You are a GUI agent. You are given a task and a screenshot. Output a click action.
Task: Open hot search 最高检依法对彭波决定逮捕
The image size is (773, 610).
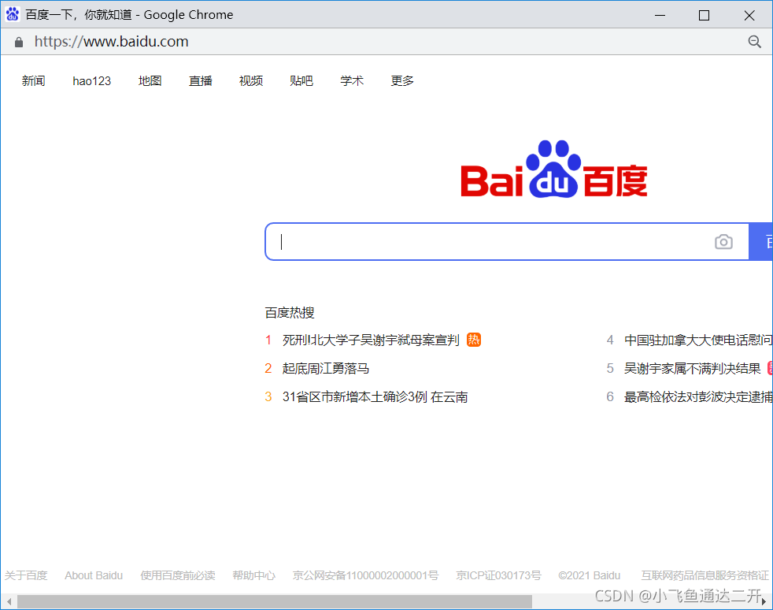click(698, 396)
